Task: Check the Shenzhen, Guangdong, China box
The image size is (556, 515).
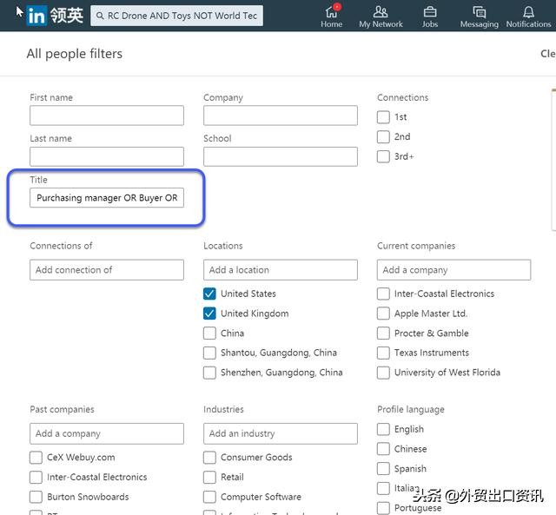Action: 209,373
